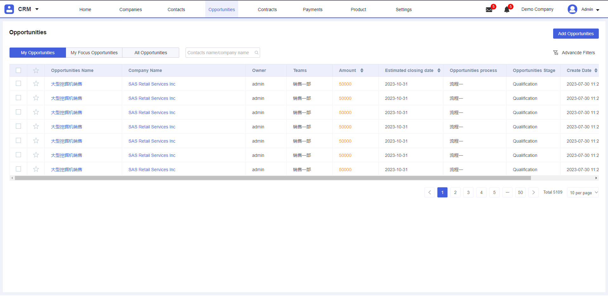
Task: Select the Opportunities menu item
Action: click(222, 10)
